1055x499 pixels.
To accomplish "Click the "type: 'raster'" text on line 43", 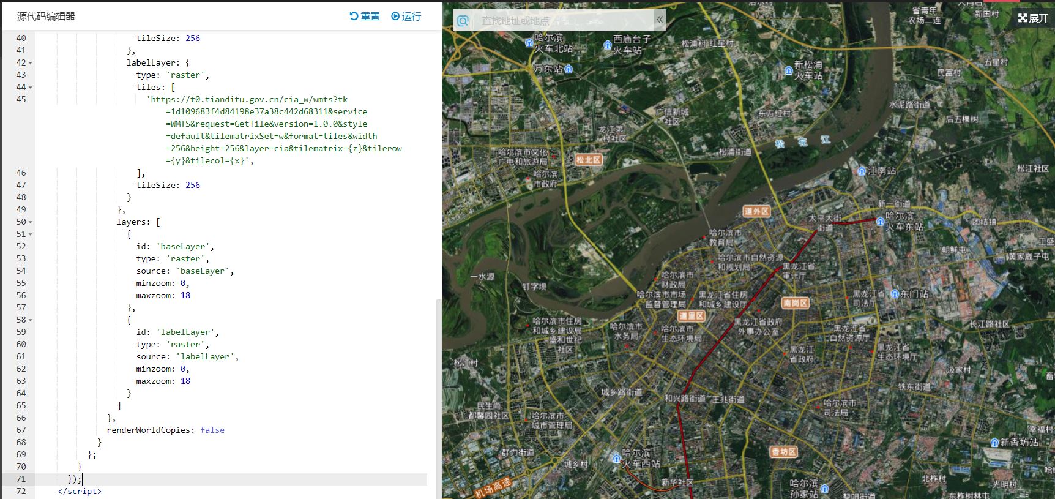I will 173,75.
